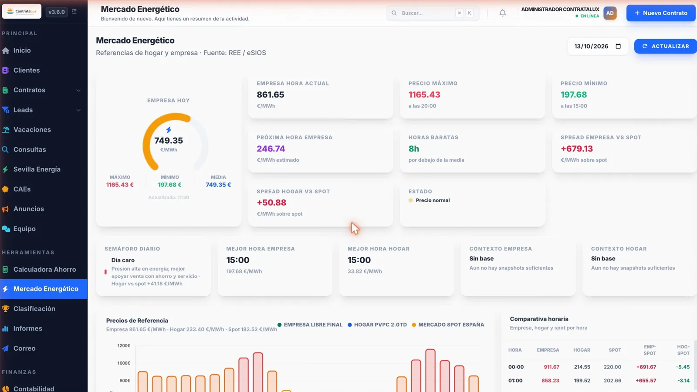Open Mercado Energético menu item

point(44,289)
